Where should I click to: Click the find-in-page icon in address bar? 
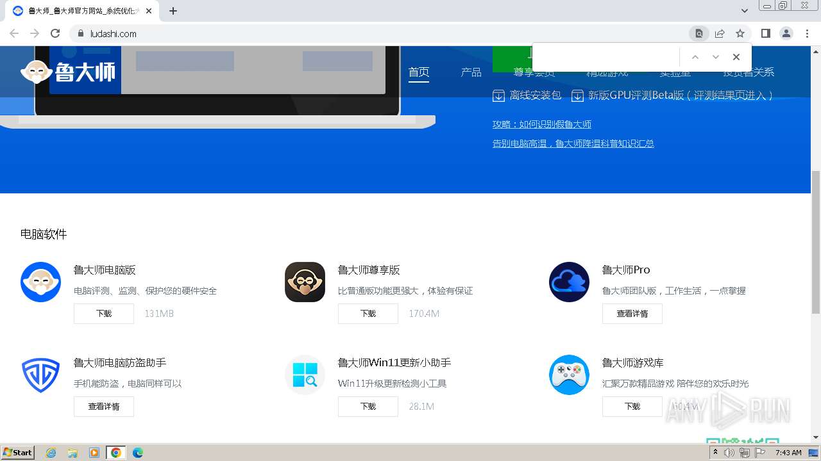698,33
